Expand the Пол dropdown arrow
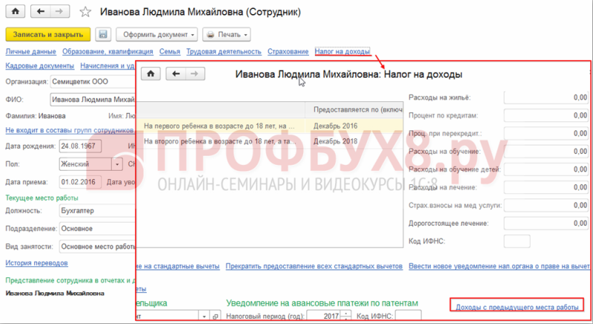This screenshot has width=593, height=324. coord(117,164)
